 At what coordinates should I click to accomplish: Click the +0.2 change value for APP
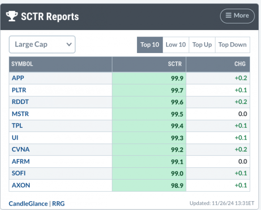click(x=241, y=78)
